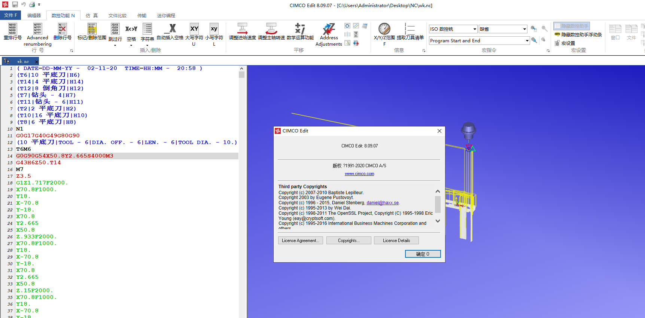Click the print icon in title bar
Screen dimensions: 645x318
pyautogui.click(x=32, y=4)
